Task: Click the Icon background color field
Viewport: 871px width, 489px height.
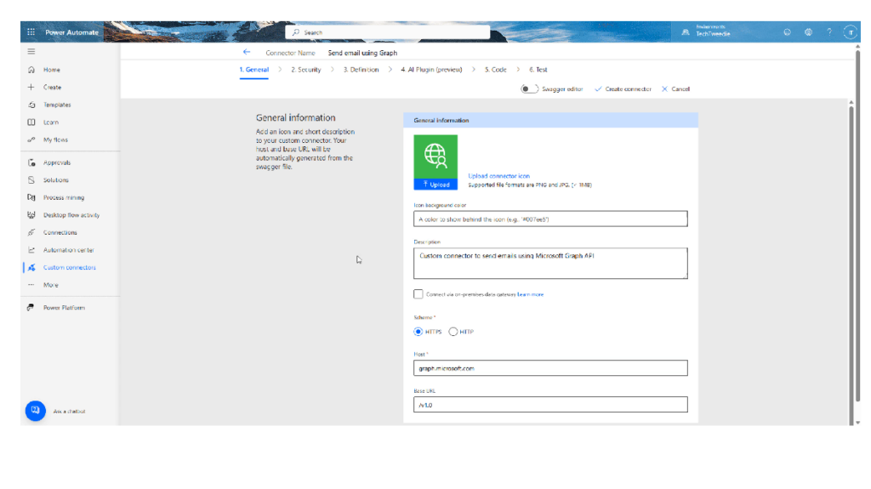Action: tap(550, 219)
